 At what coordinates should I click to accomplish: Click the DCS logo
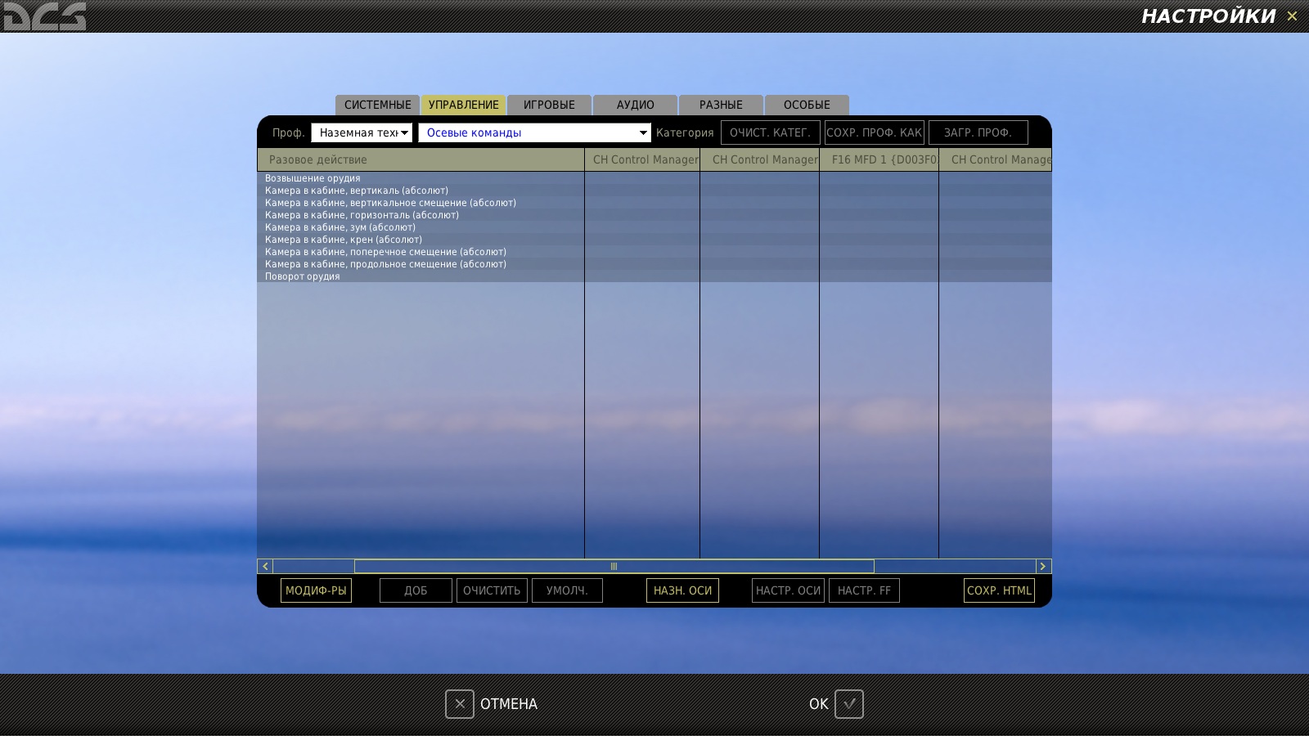(x=44, y=16)
